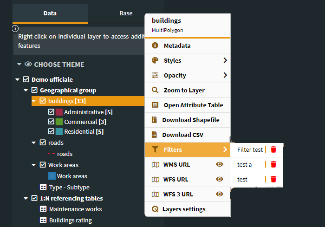Click the Residential teal color swatch

point(59,131)
